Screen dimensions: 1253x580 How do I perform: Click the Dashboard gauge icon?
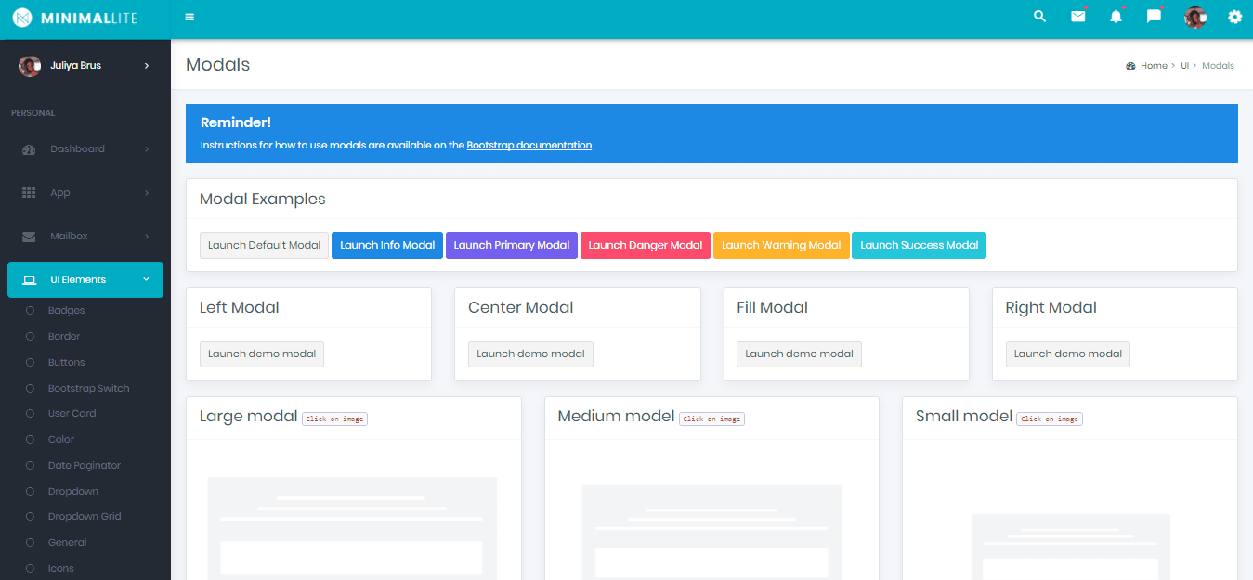[x=29, y=149]
